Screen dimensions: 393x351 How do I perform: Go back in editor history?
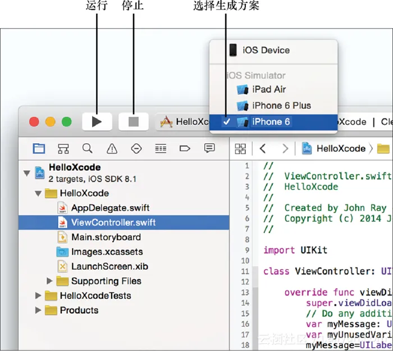pyautogui.click(x=263, y=149)
